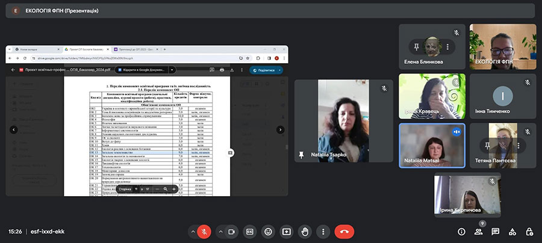Leave the call with the red button
This screenshot has width=542, height=243.
[344, 232]
